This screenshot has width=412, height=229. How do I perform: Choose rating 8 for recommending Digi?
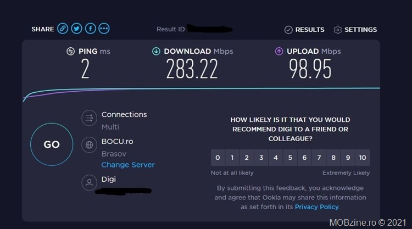coord(333,158)
